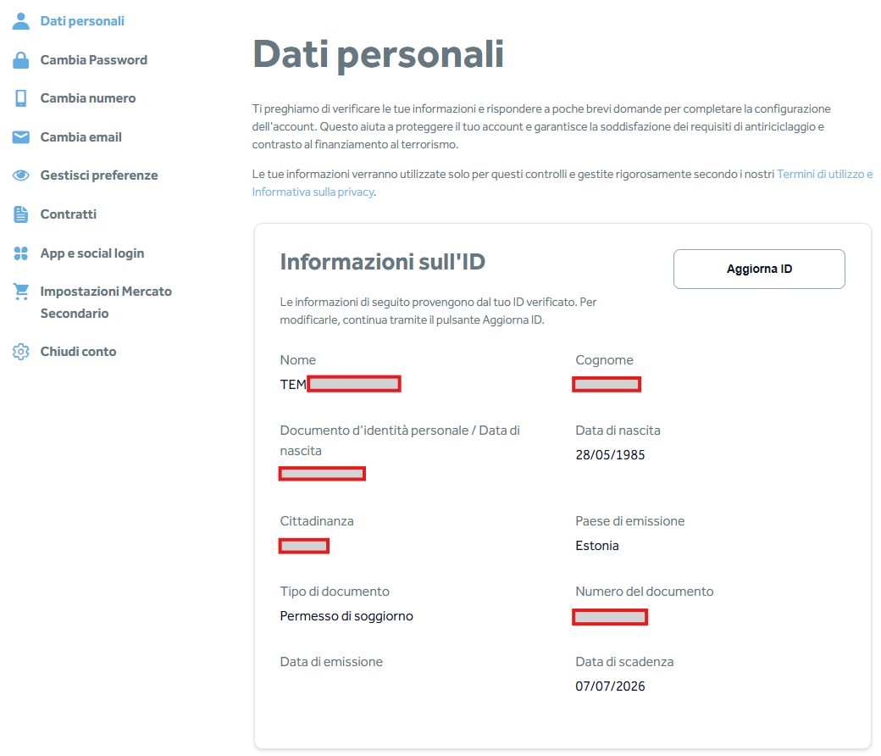Click the shopping cart Mercato Secondario icon

pyautogui.click(x=21, y=292)
